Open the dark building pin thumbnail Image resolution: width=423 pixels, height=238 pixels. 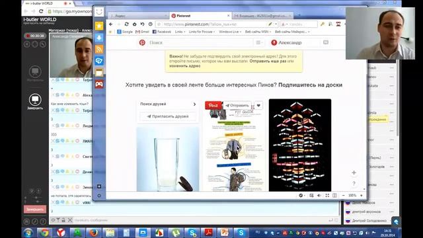(300, 145)
